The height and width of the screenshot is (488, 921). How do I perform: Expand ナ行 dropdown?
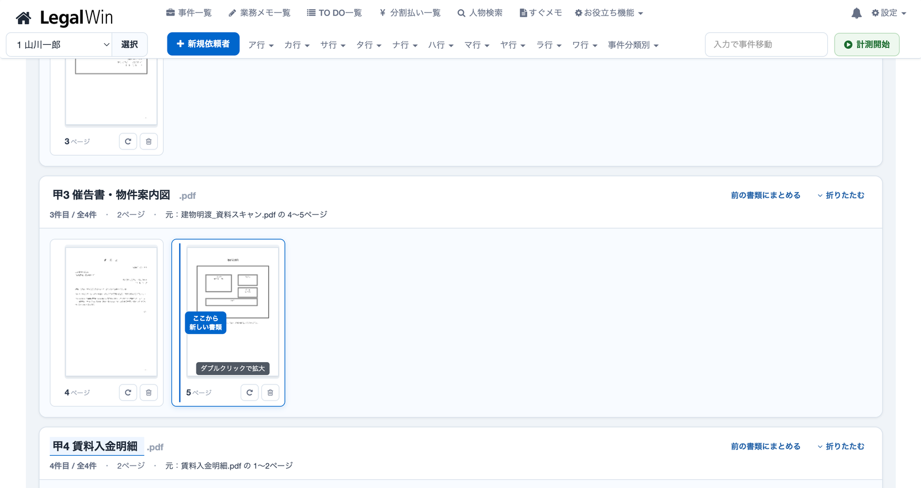pos(405,45)
